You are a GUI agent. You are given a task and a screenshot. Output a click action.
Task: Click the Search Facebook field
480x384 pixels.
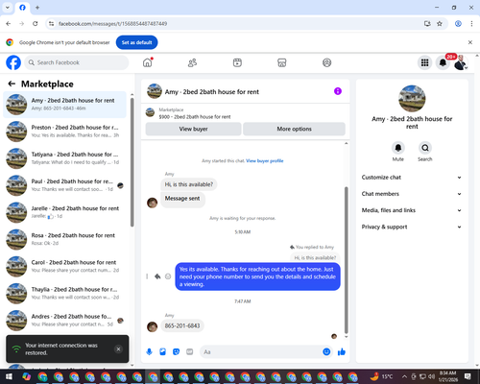(77, 62)
